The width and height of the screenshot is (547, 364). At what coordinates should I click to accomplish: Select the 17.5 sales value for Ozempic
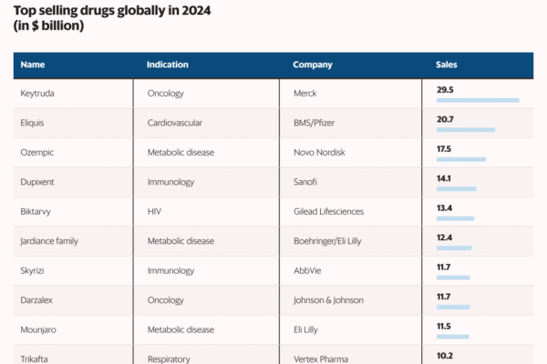(x=444, y=148)
